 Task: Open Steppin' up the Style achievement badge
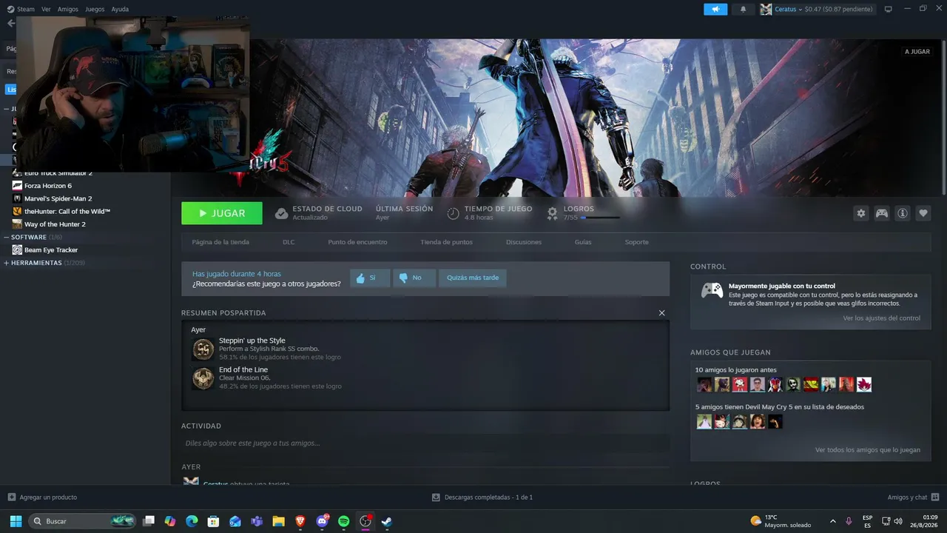[203, 349]
